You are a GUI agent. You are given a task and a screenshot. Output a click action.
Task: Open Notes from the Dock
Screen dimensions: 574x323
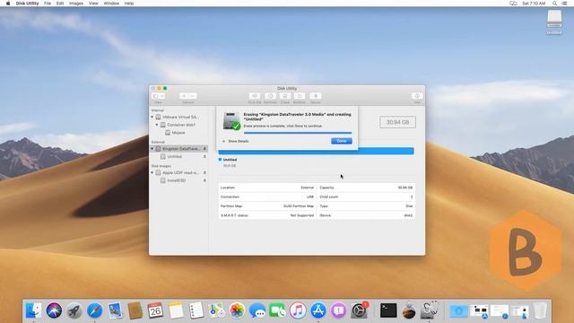176,310
